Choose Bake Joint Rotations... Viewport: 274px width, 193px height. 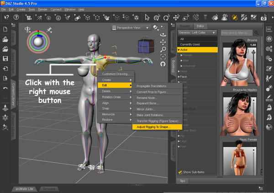click(157, 115)
